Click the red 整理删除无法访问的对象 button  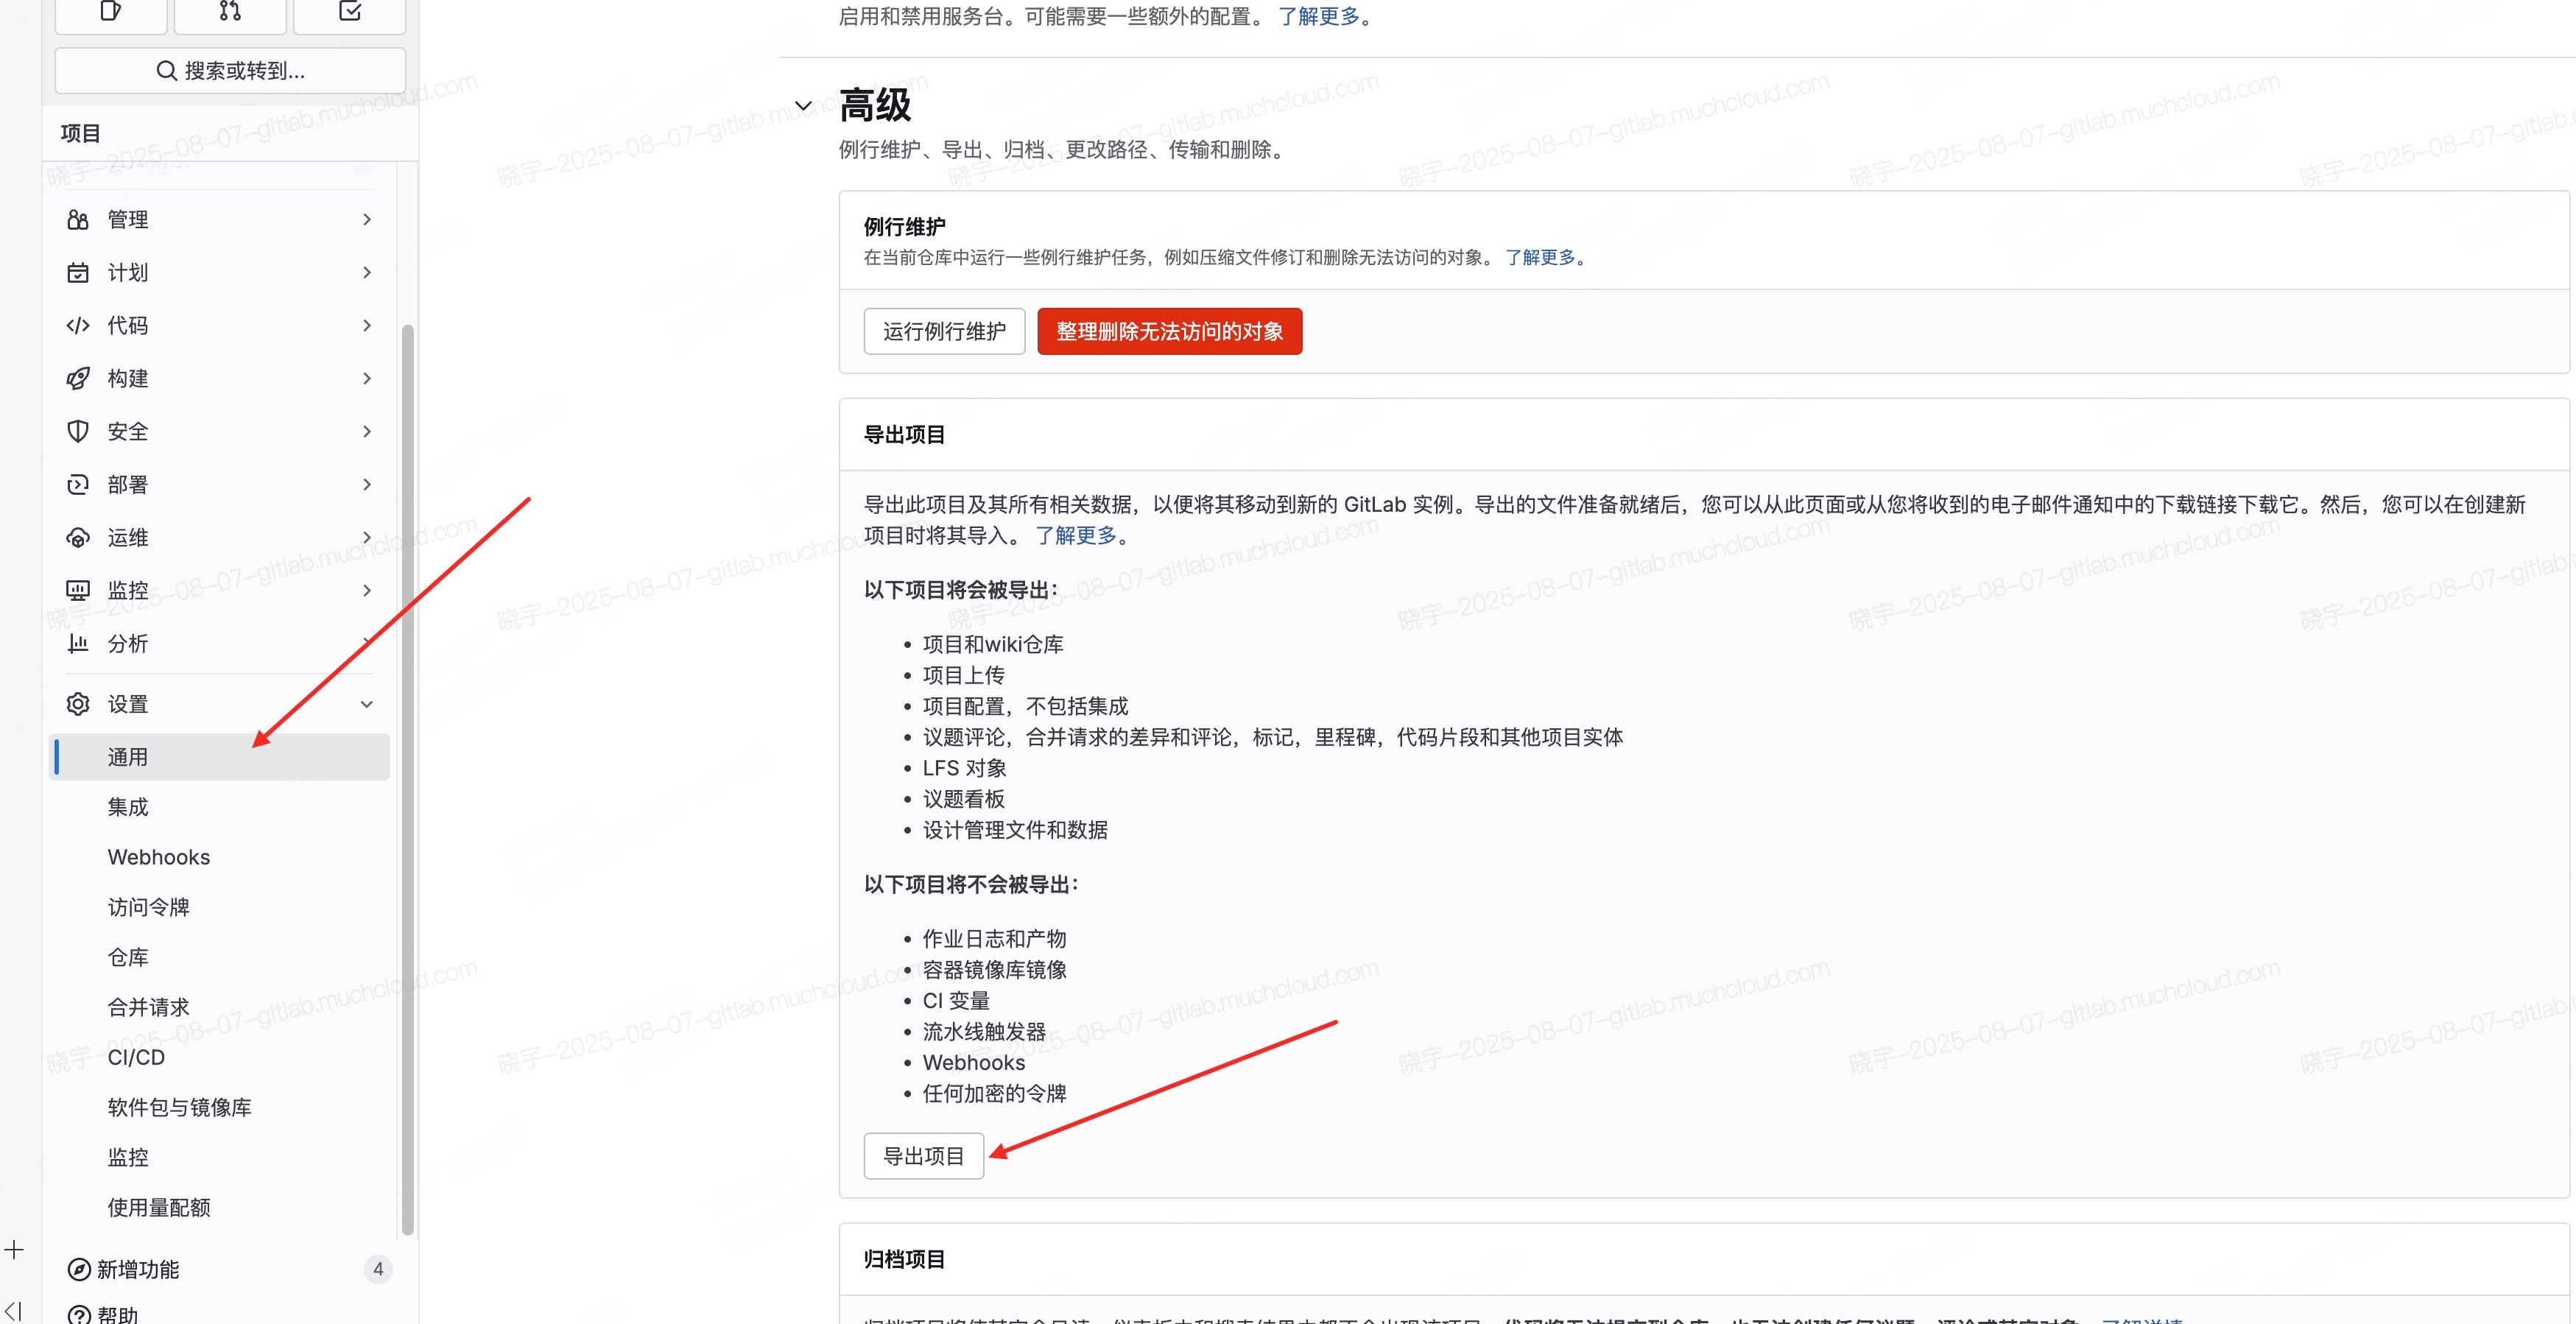click(1169, 331)
